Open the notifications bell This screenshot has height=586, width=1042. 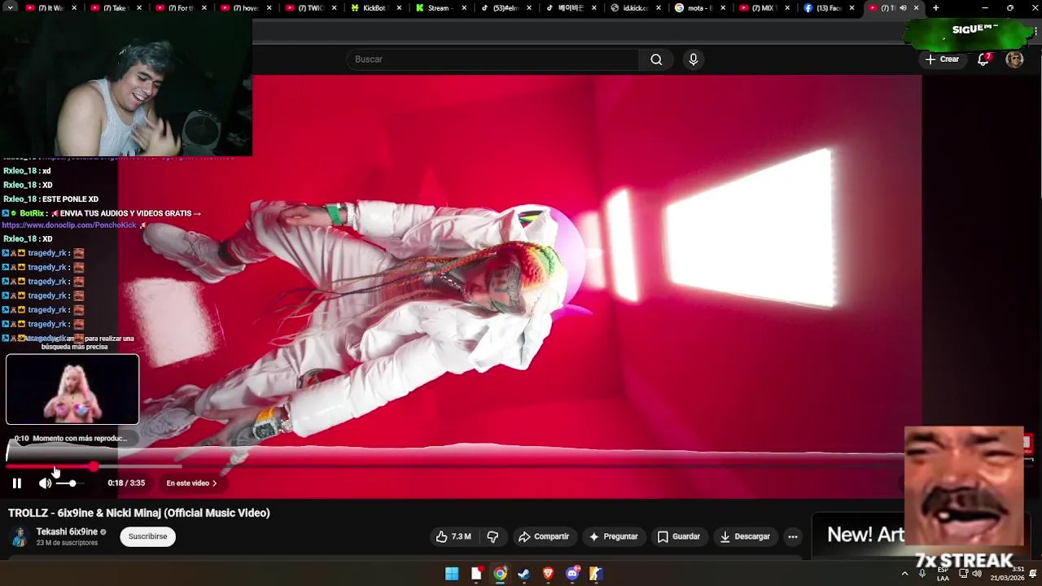(x=983, y=59)
